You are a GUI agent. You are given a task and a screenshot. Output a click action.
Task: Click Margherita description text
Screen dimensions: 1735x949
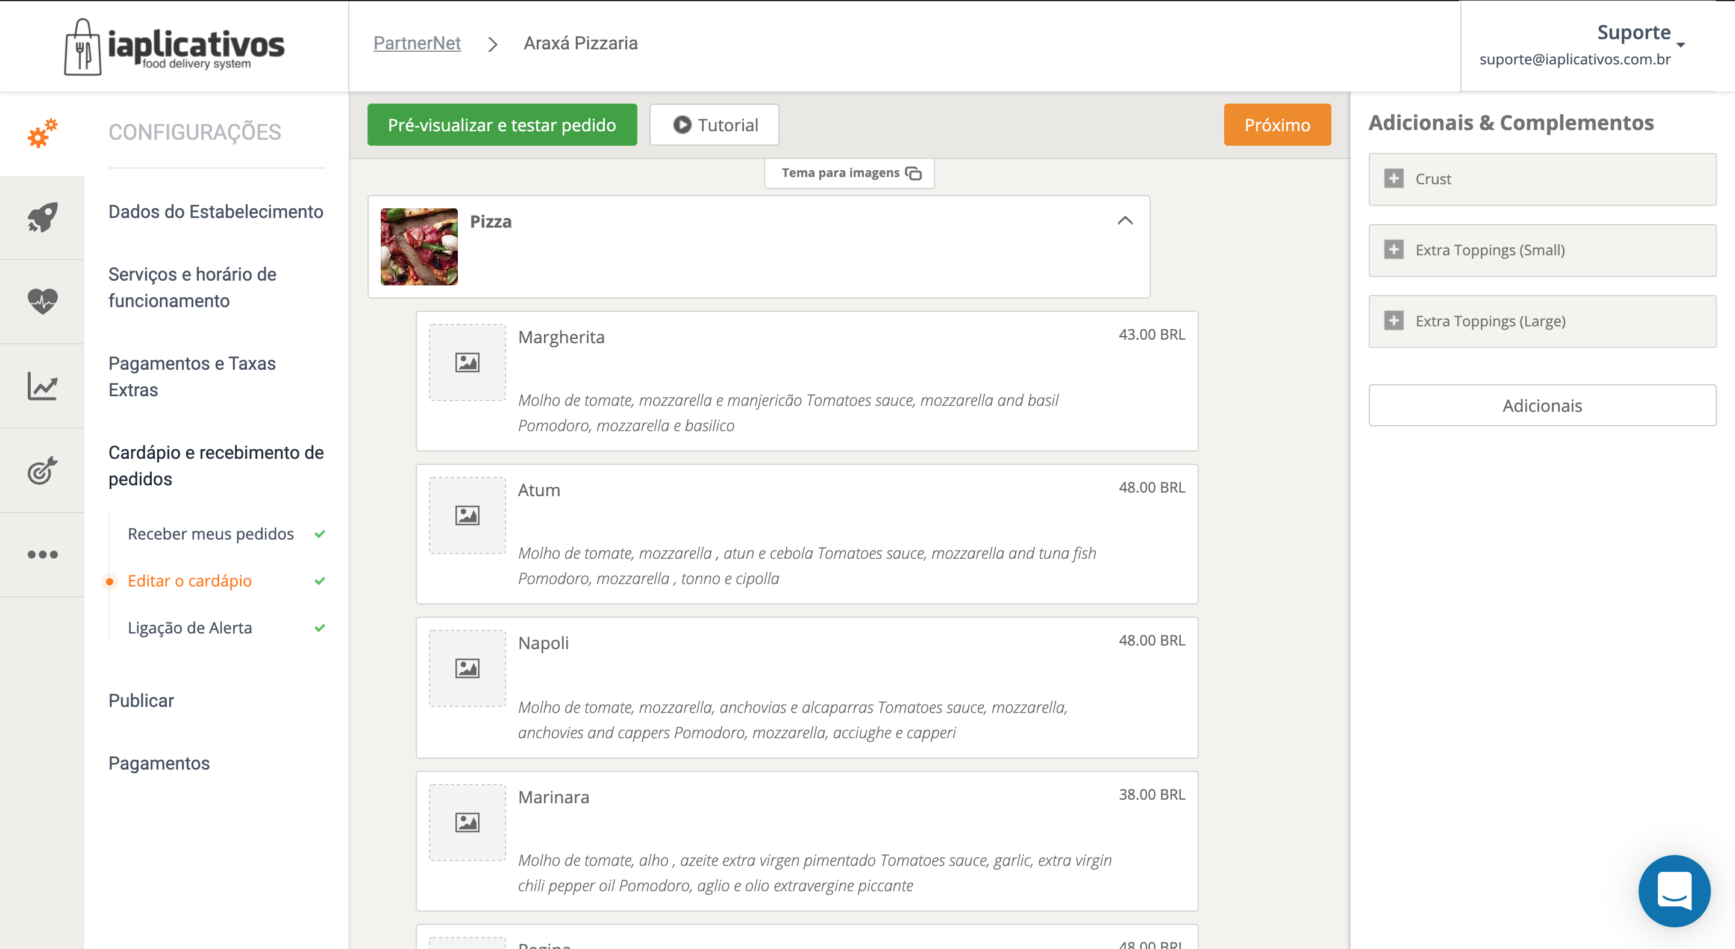pos(788,412)
